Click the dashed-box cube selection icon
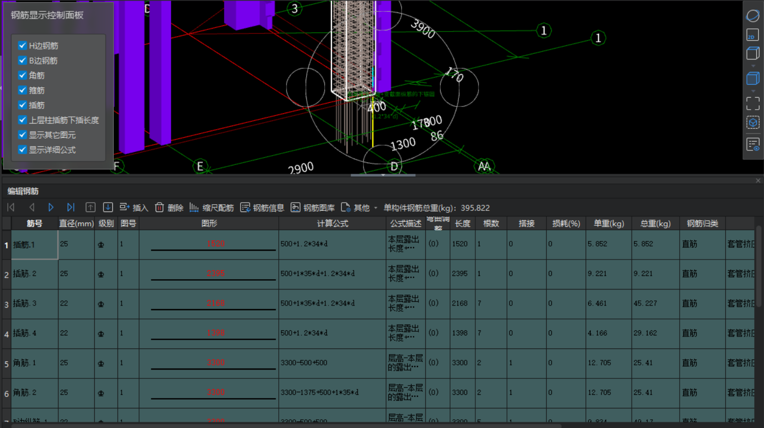The width and height of the screenshot is (764, 428). point(753,123)
